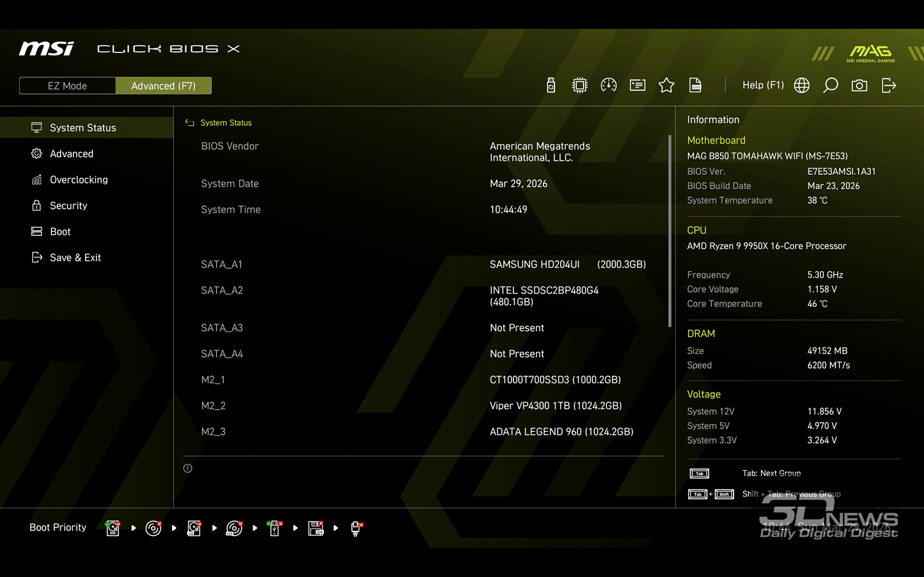
Task: Go to the Security section
Action: 68,205
